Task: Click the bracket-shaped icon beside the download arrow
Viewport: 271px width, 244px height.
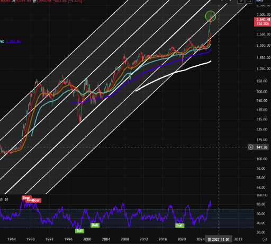Action: pos(249,1)
